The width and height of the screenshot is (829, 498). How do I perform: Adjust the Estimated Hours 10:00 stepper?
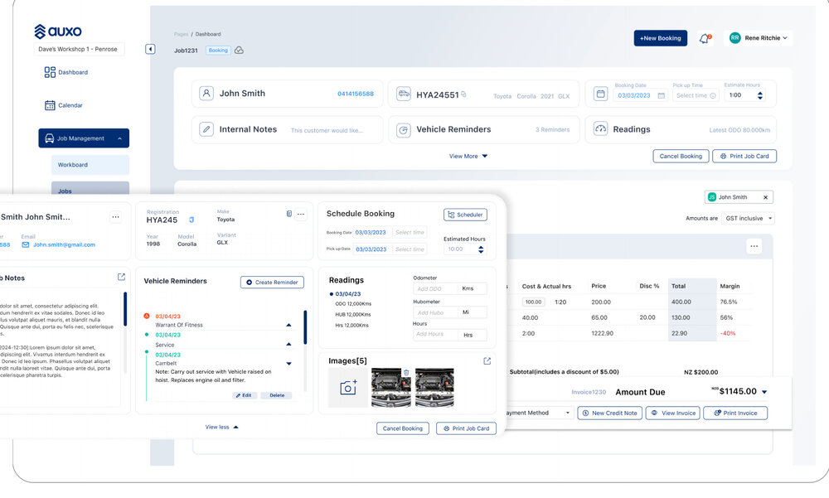pyautogui.click(x=481, y=249)
